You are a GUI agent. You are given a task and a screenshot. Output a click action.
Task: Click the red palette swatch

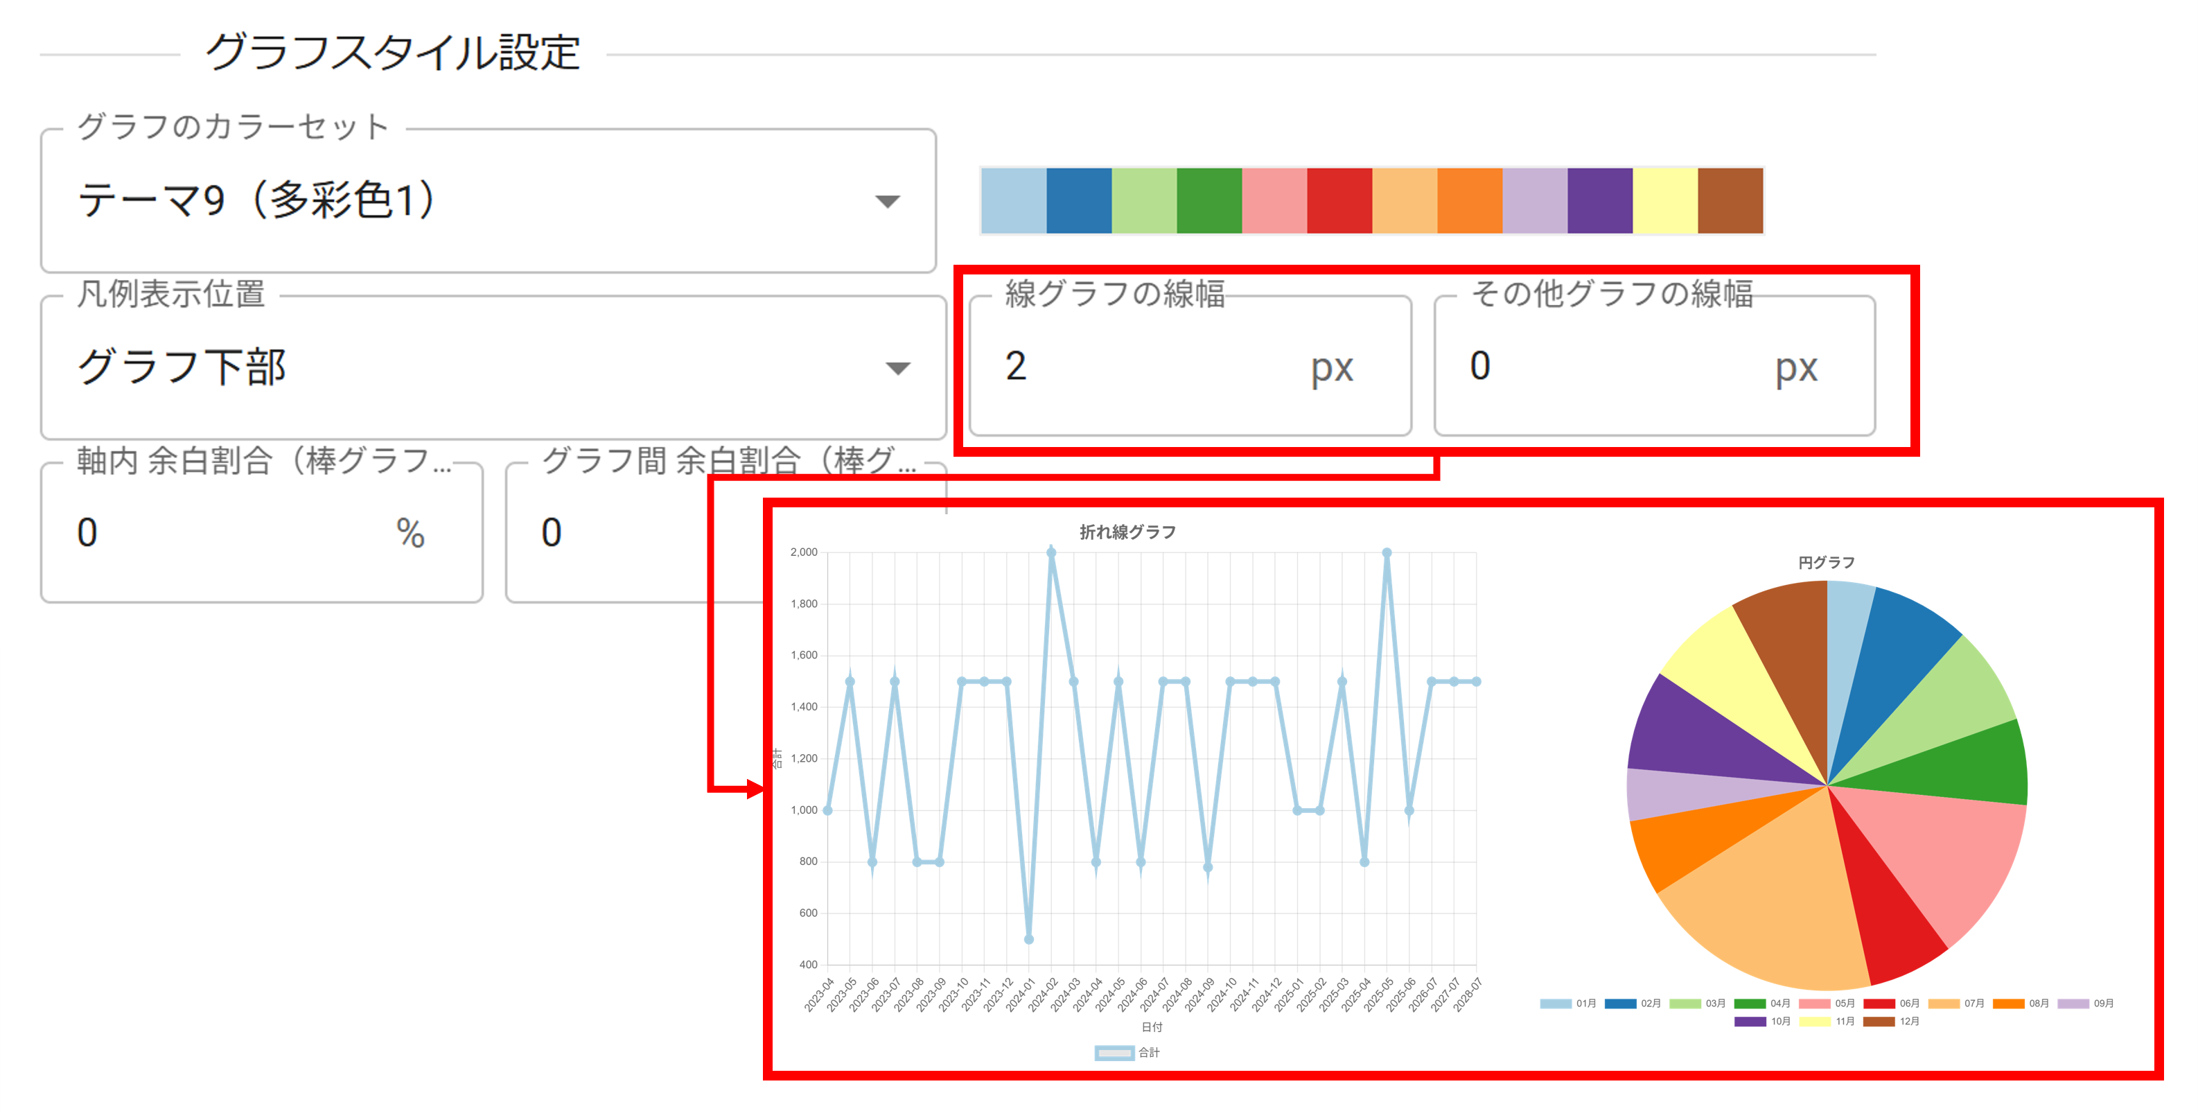1339,200
